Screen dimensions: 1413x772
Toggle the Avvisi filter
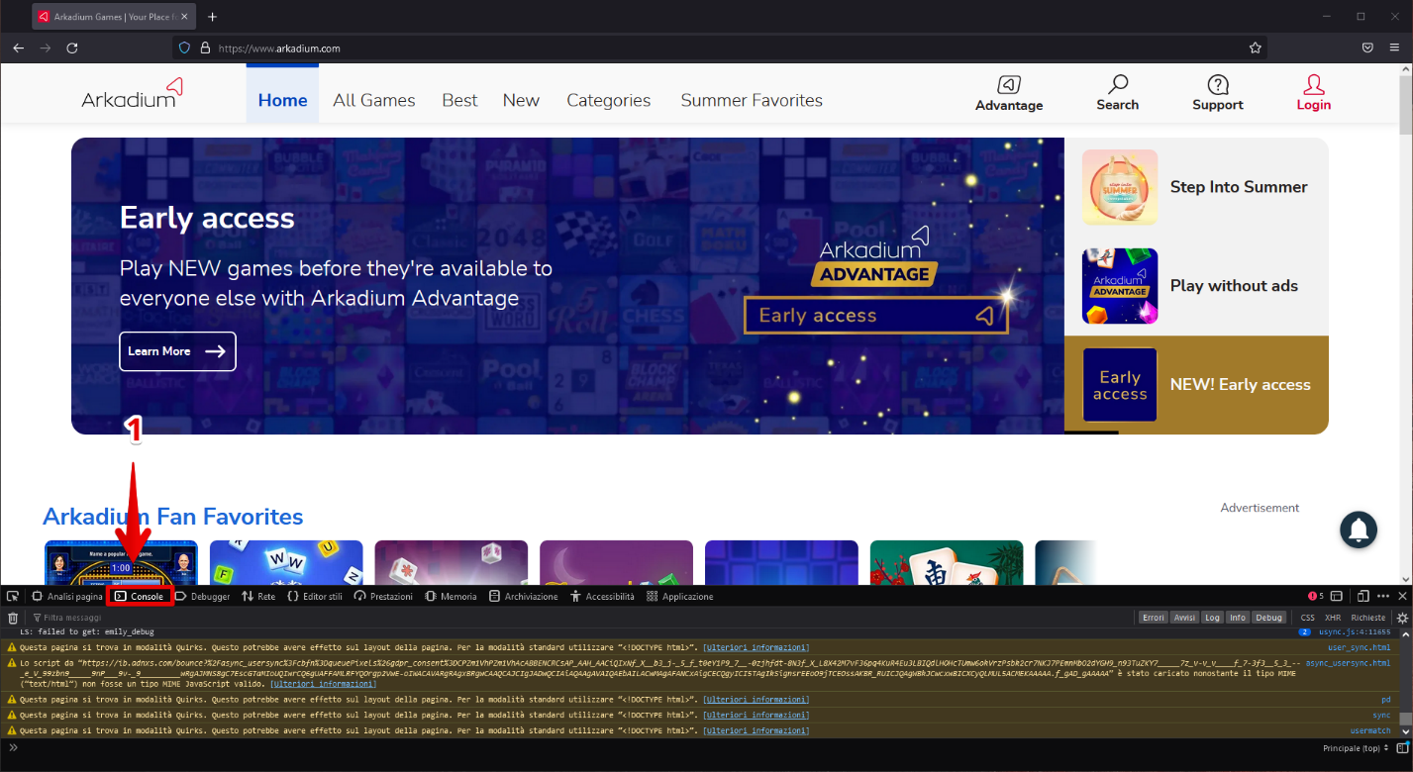(x=1184, y=618)
